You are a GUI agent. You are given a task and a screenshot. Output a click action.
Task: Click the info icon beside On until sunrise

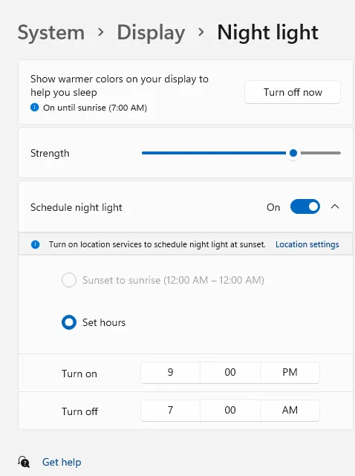[x=35, y=107]
